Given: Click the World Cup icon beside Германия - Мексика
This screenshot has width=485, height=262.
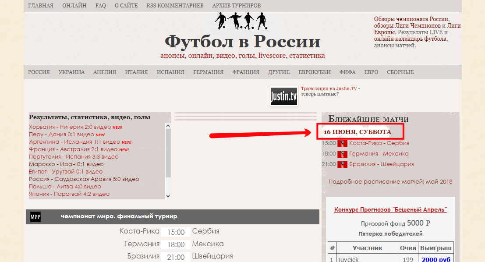Looking at the screenshot, I should 343,154.
